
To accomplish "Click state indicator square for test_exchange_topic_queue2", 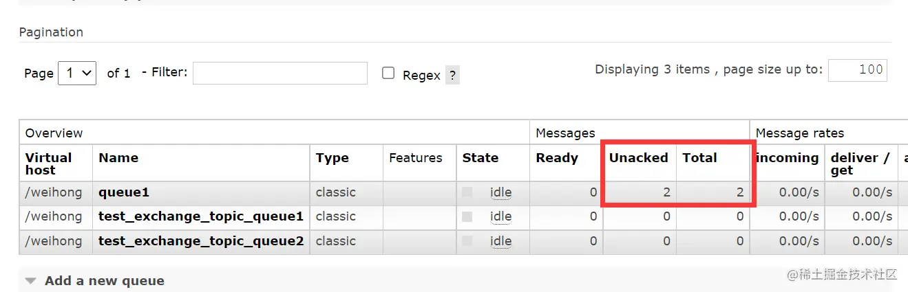I will [467, 241].
